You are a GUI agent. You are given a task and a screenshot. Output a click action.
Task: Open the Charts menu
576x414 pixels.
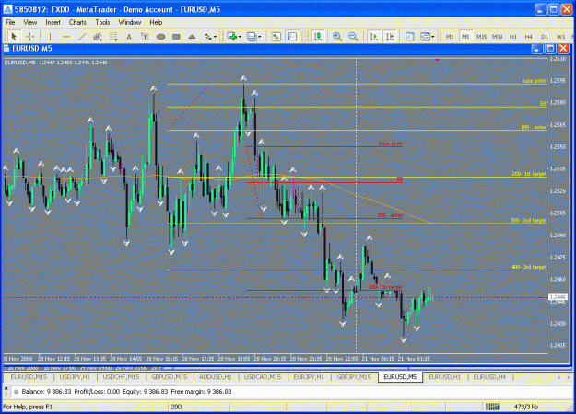[x=77, y=22]
